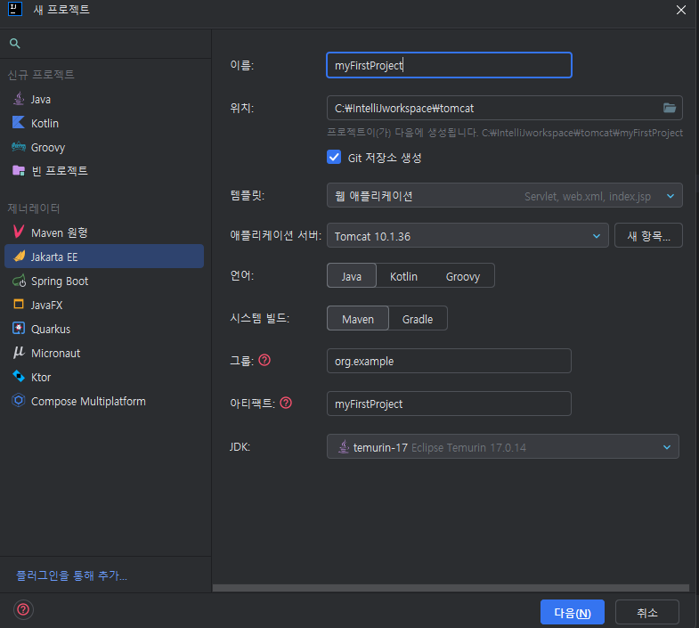
Task: Click the Micronaut mu icon
Action: click(19, 353)
